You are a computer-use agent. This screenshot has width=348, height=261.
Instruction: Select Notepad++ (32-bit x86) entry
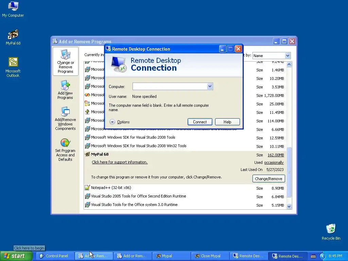[x=185, y=188]
